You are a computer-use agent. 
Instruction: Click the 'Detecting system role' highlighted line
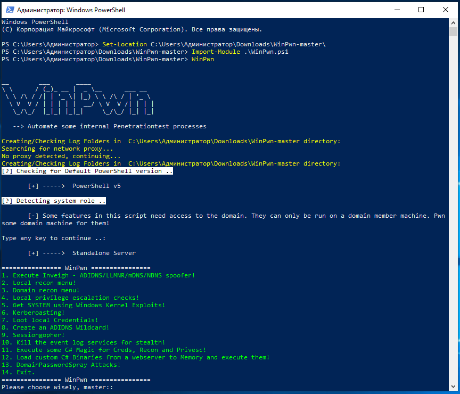click(x=54, y=201)
